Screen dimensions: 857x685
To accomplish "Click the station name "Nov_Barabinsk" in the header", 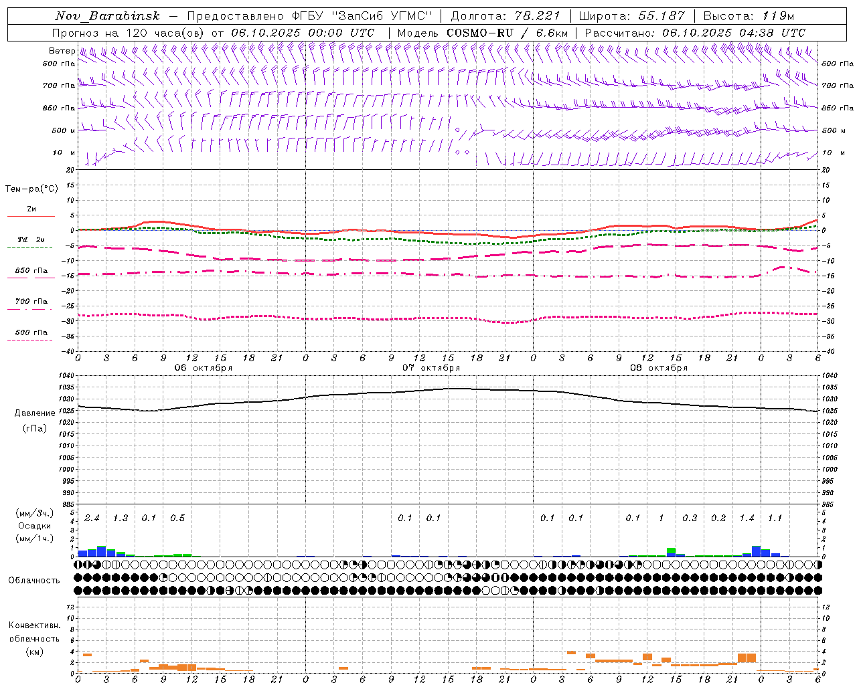I will pos(108,16).
